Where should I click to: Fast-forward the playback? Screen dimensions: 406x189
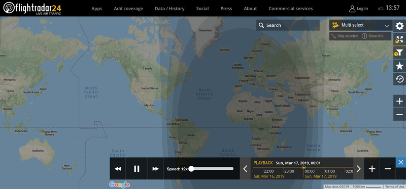(155, 169)
